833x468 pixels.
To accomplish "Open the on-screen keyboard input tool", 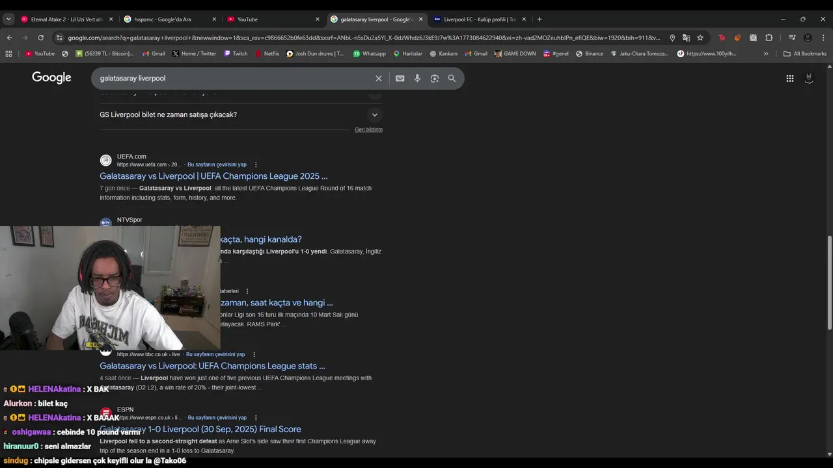I will coord(400,78).
